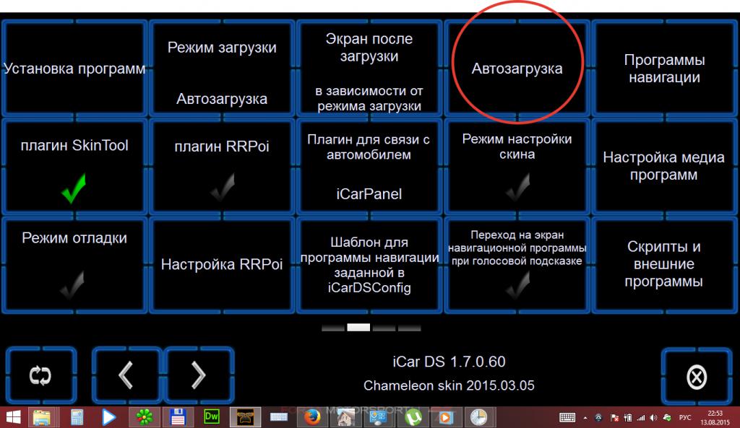
Task: Select fourth page indicator segment
Action: click(409, 328)
